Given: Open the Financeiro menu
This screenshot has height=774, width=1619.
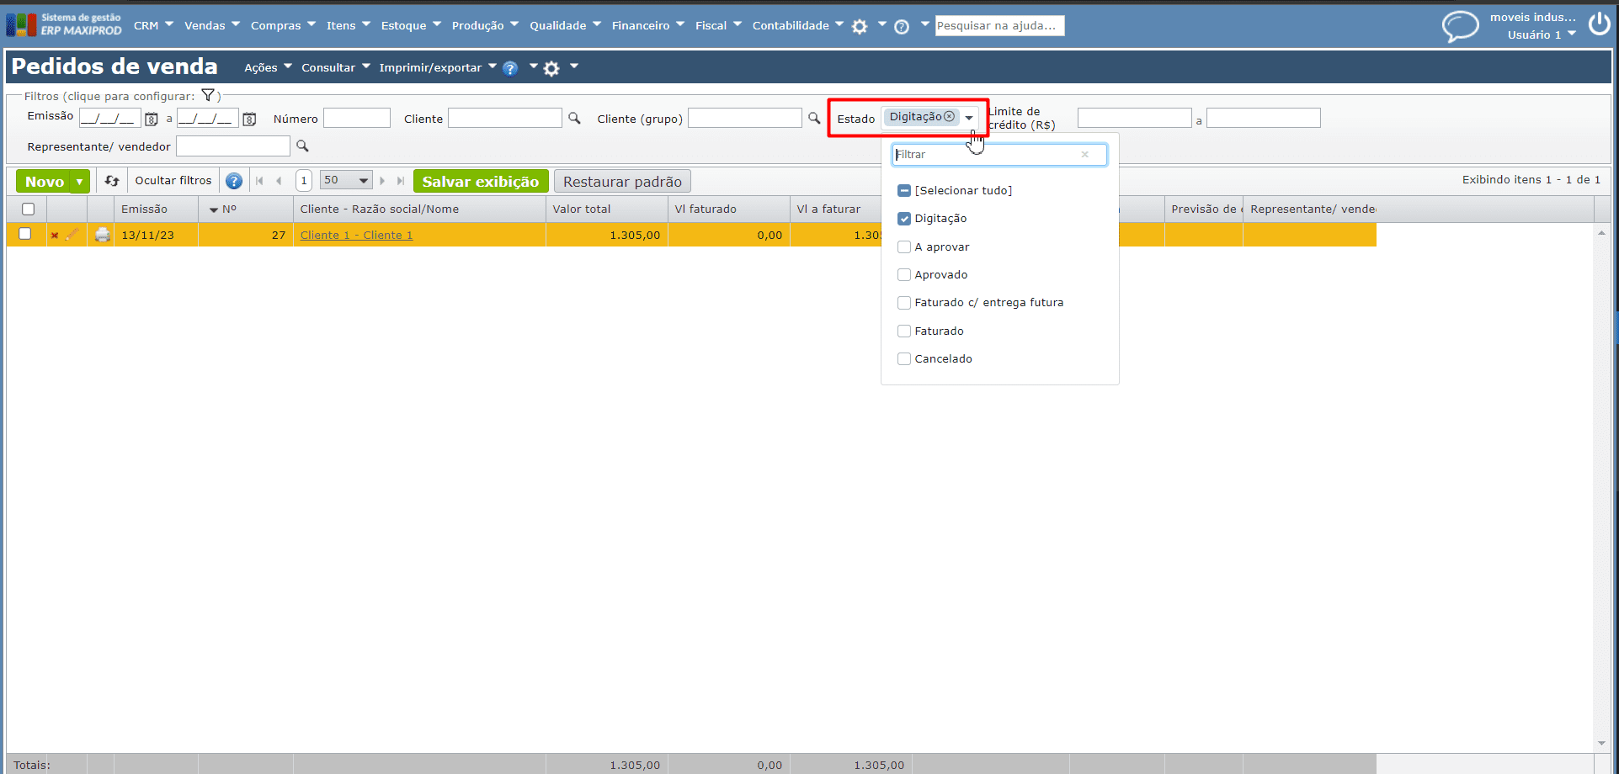Looking at the screenshot, I should (x=648, y=25).
